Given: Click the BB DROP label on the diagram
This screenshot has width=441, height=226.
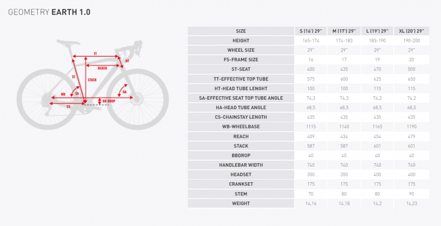Looking at the screenshot, I should pyautogui.click(x=109, y=101).
